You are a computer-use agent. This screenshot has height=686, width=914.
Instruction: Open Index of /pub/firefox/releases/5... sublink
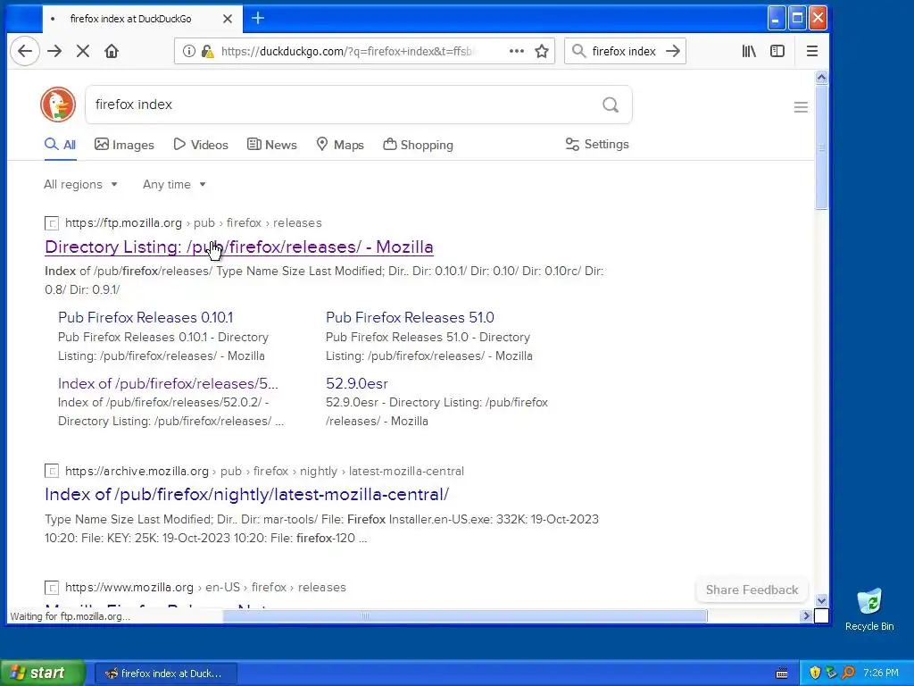[x=168, y=383]
